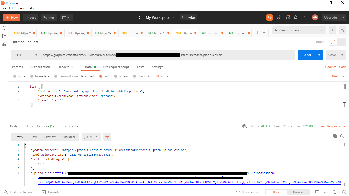Open the History sidebar icon
Viewport: 349px width, 196px height.
tap(4, 28)
